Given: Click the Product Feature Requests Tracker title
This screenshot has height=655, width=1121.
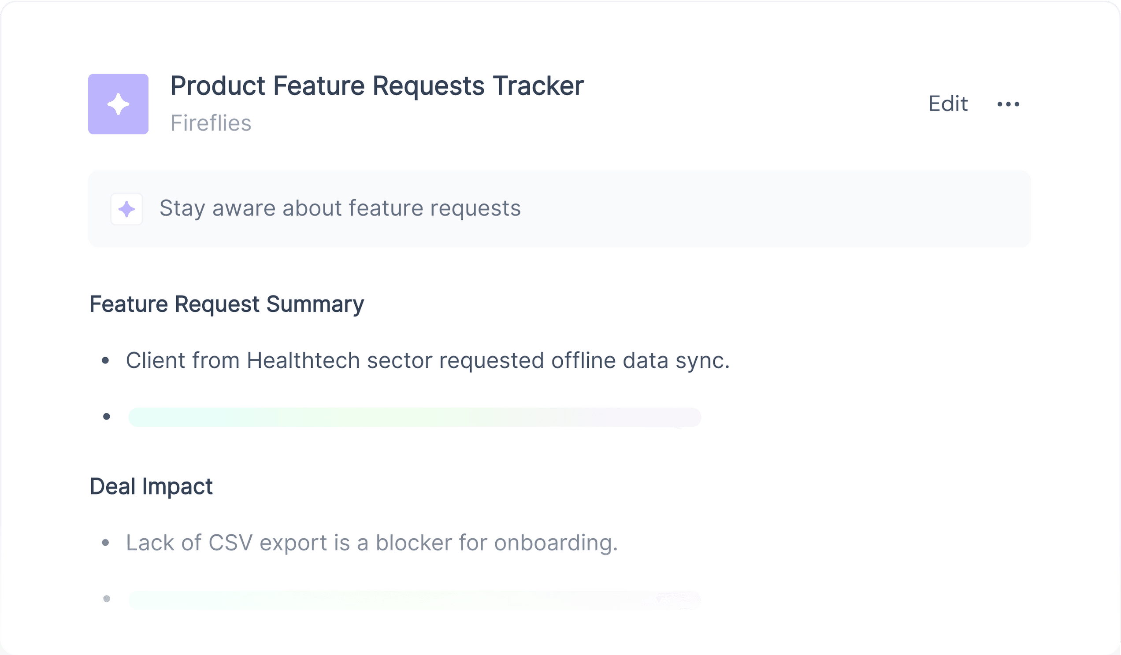Looking at the screenshot, I should (x=377, y=85).
